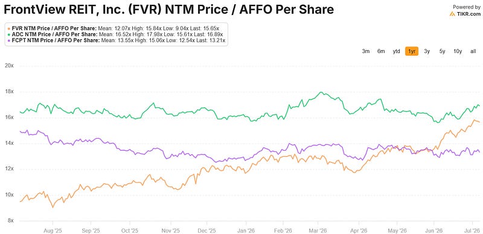Show the all time range

[473, 51]
